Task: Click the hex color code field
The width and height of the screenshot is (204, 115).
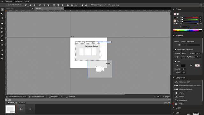Action: (186, 27)
